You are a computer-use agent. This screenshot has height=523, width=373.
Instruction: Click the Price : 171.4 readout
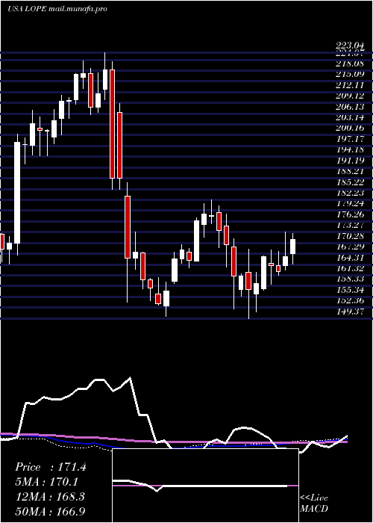[x=50, y=467]
